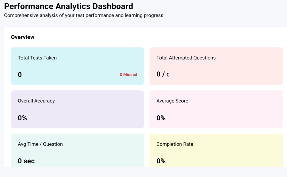Image resolution: width=287 pixels, height=177 pixels.
Task: Click the 0 Missed indicator
Action: 129,74
